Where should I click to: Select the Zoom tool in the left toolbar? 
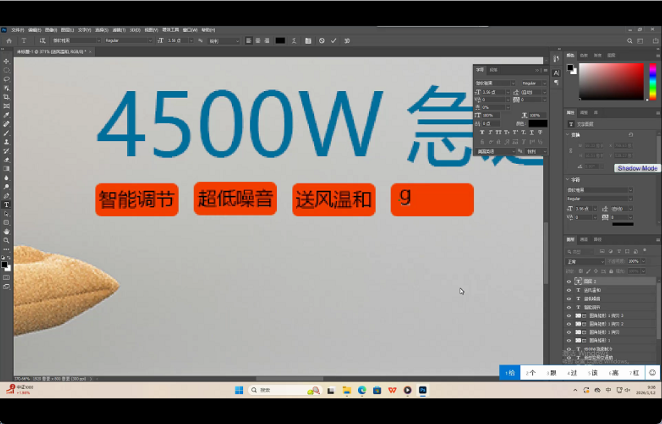click(7, 240)
